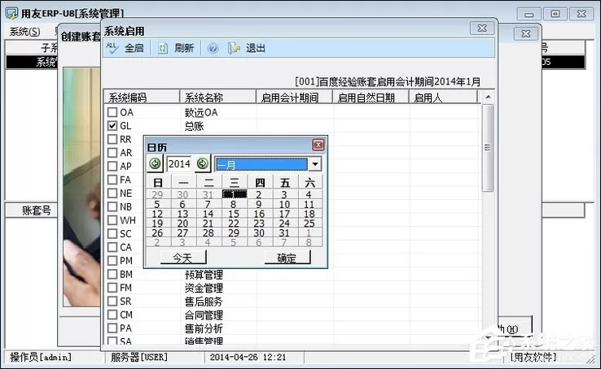Tick the AP checkbox
Viewport: 601px width, 369px height.
click(x=112, y=166)
